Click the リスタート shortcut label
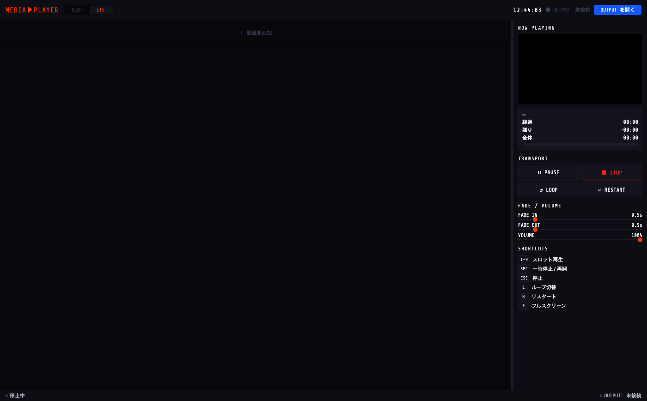Image resolution: width=647 pixels, height=401 pixels. (x=544, y=297)
